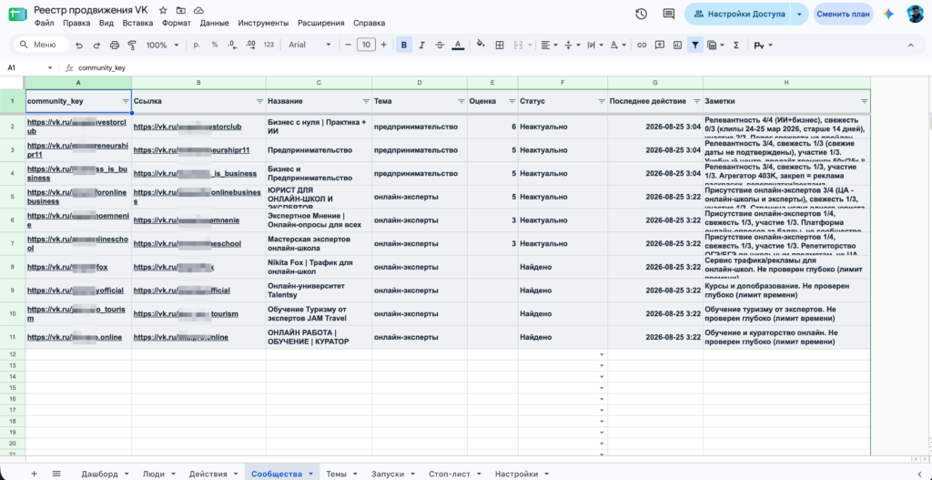
Task: Open filter for Оценка column
Action: point(512,101)
